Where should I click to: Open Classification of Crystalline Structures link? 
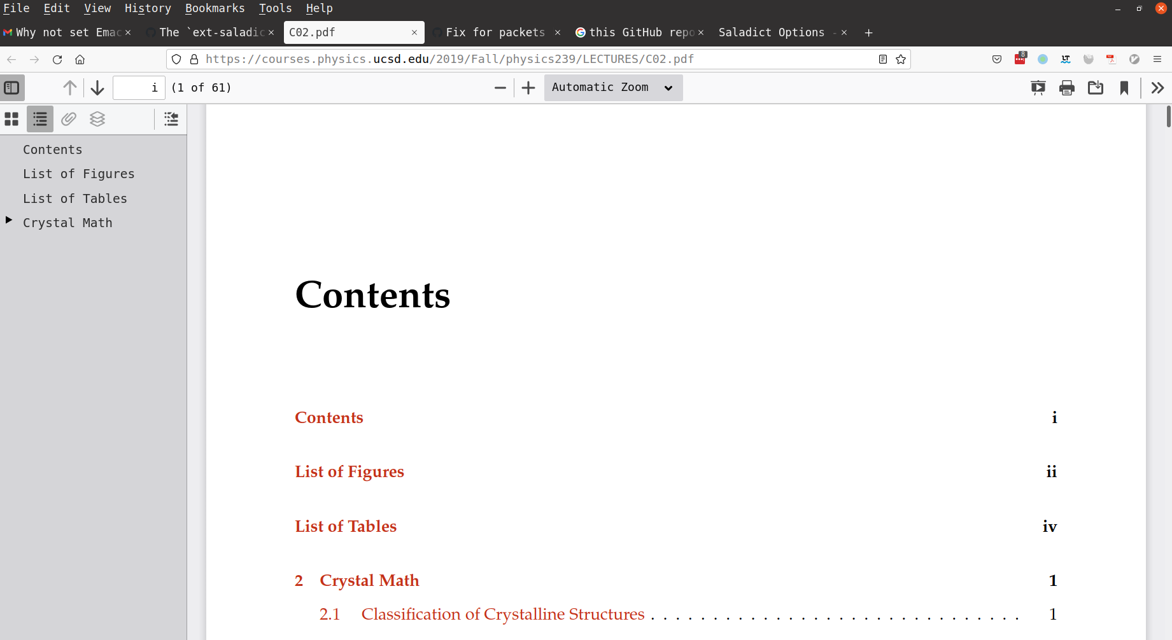[502, 614]
